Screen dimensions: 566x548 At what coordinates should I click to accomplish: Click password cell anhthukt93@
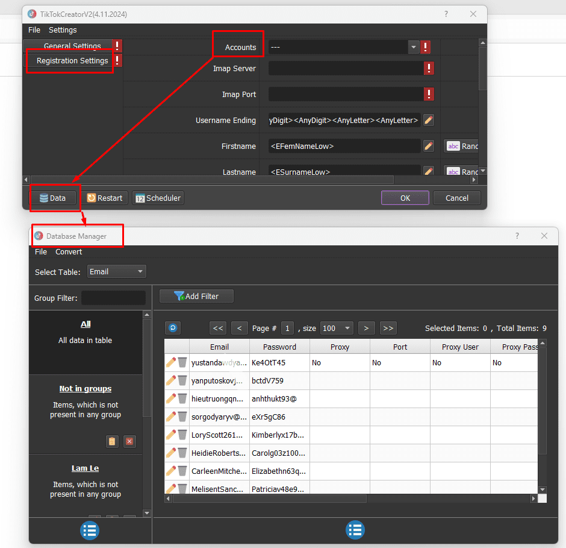(279, 398)
